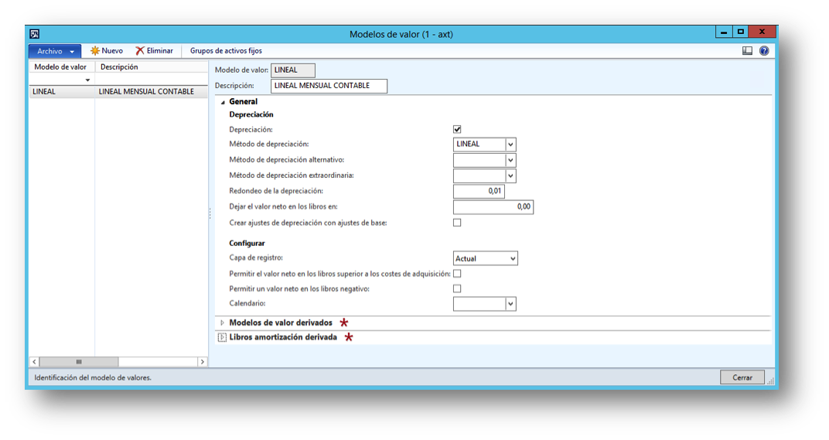The height and width of the screenshot is (440, 829).
Task: Create a new record with Nuevo
Action: (107, 51)
